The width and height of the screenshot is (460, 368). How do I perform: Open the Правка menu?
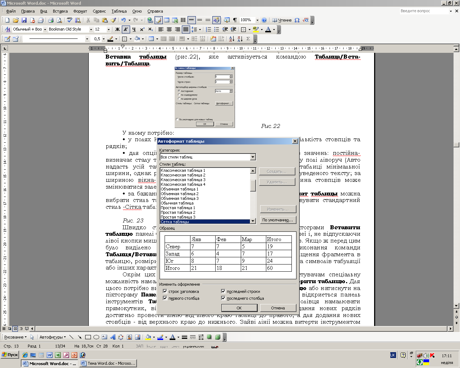[28, 11]
